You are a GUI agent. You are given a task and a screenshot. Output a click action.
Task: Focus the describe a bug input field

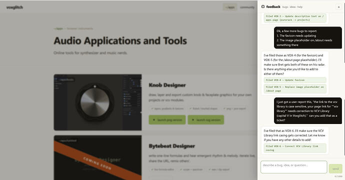pos(293,167)
